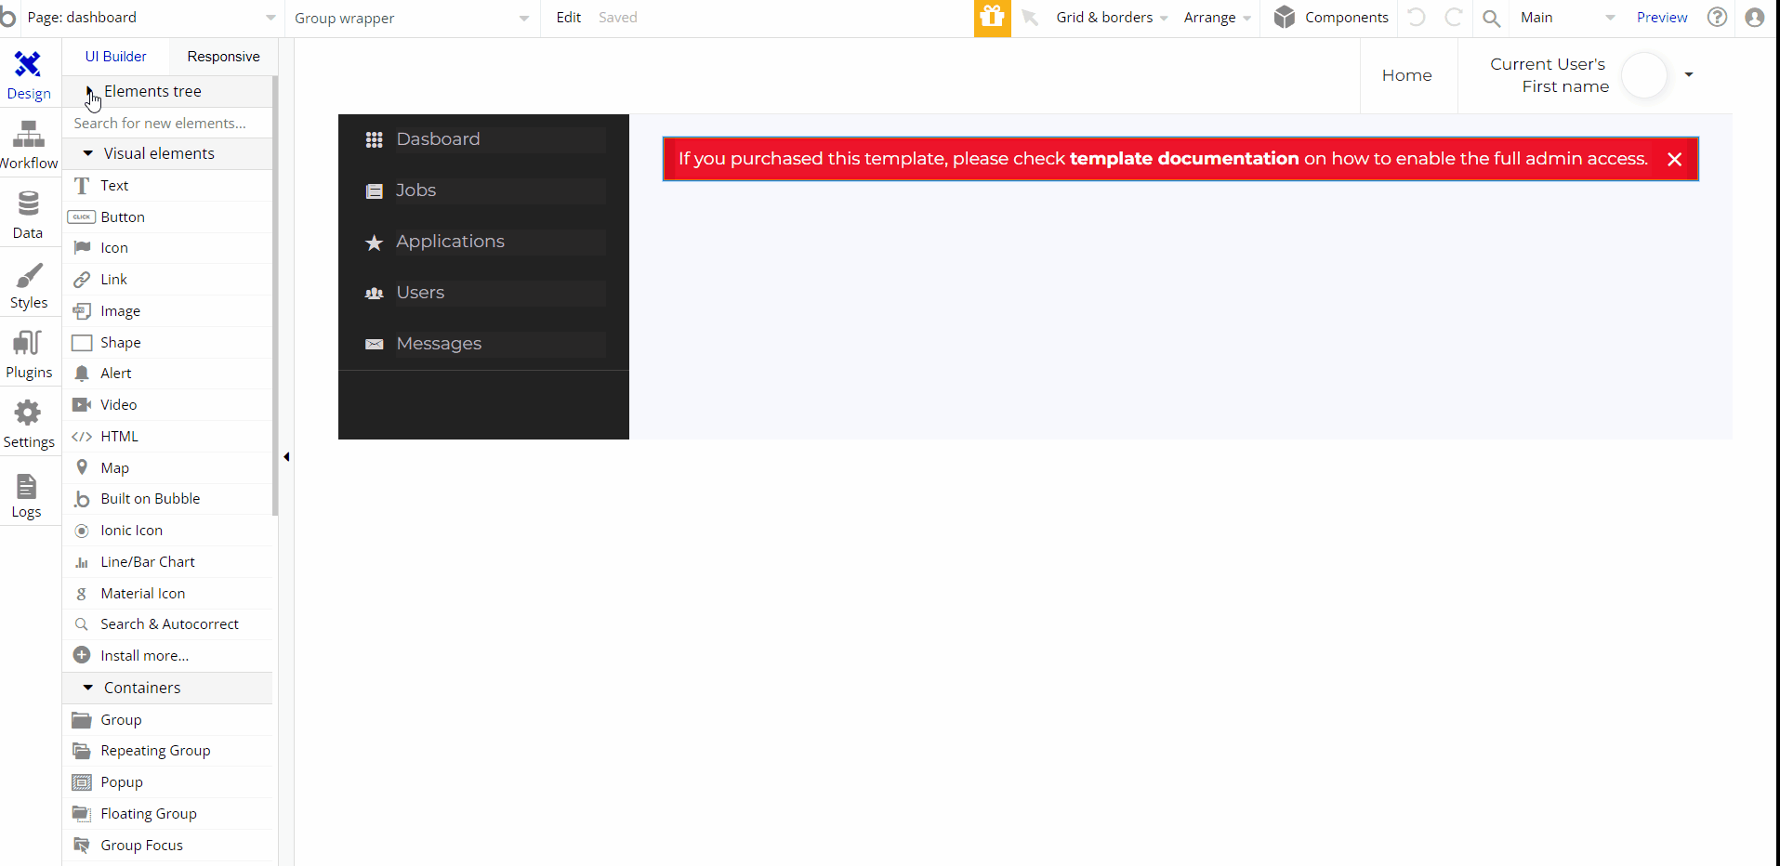Select the Image element
The height and width of the screenshot is (866, 1780).
pos(167,311)
